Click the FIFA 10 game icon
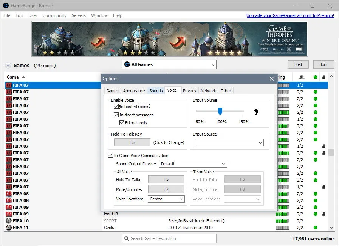Viewport: 339px width, 246px height. click(9, 220)
